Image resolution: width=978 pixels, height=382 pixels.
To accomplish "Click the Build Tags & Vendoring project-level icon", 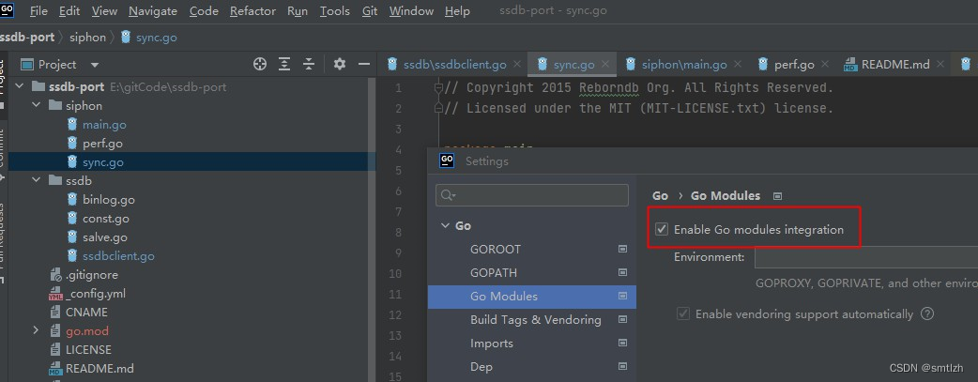I will pyautogui.click(x=622, y=319).
